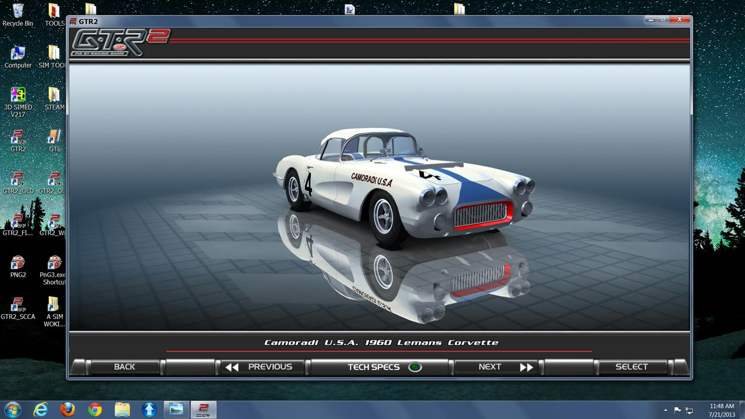
Task: Launch GTL desktop shortcut
Action: pos(54,141)
